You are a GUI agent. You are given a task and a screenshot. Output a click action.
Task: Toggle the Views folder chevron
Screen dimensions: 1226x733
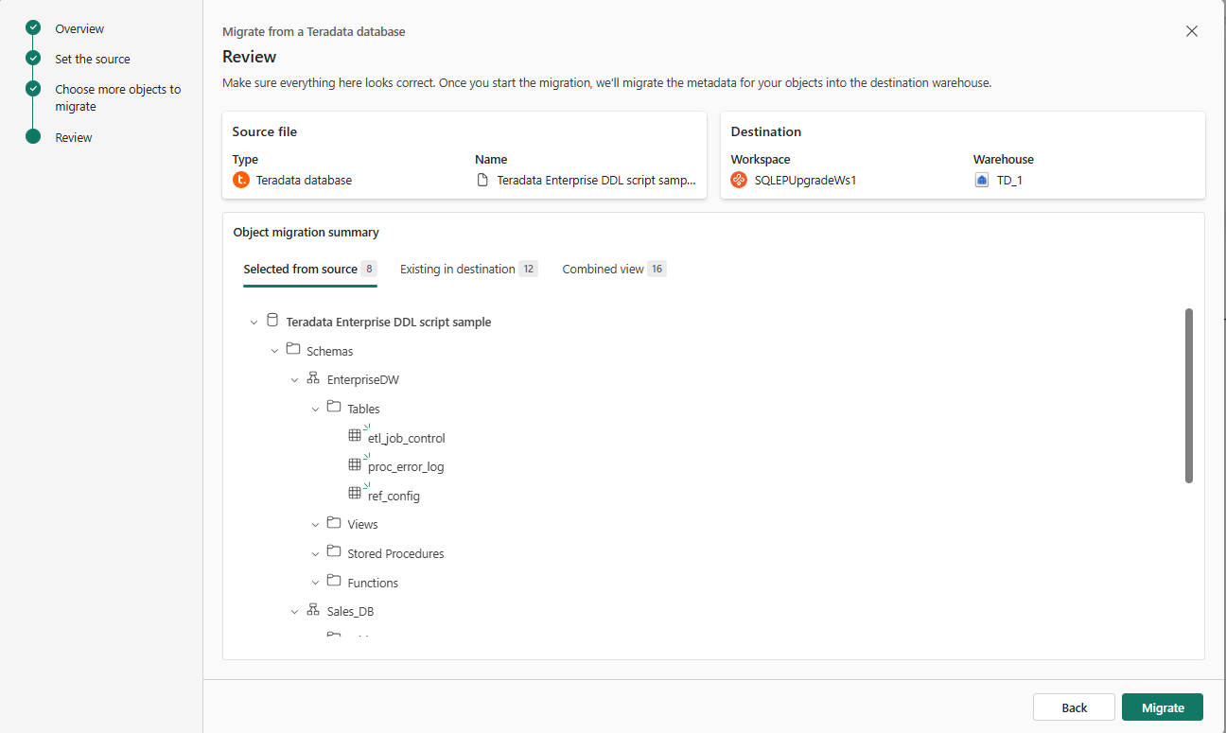click(315, 525)
